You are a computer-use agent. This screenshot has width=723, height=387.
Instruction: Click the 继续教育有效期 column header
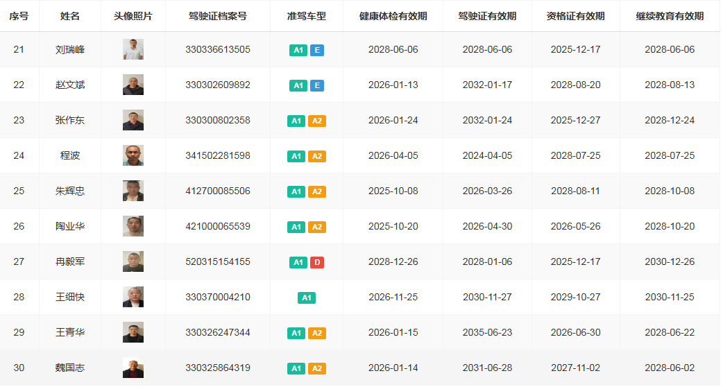670,16
